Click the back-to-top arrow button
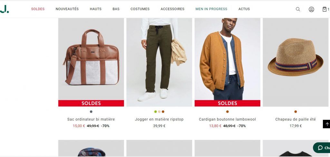Image resolution: width=330 pixels, height=157 pixels. [326, 124]
